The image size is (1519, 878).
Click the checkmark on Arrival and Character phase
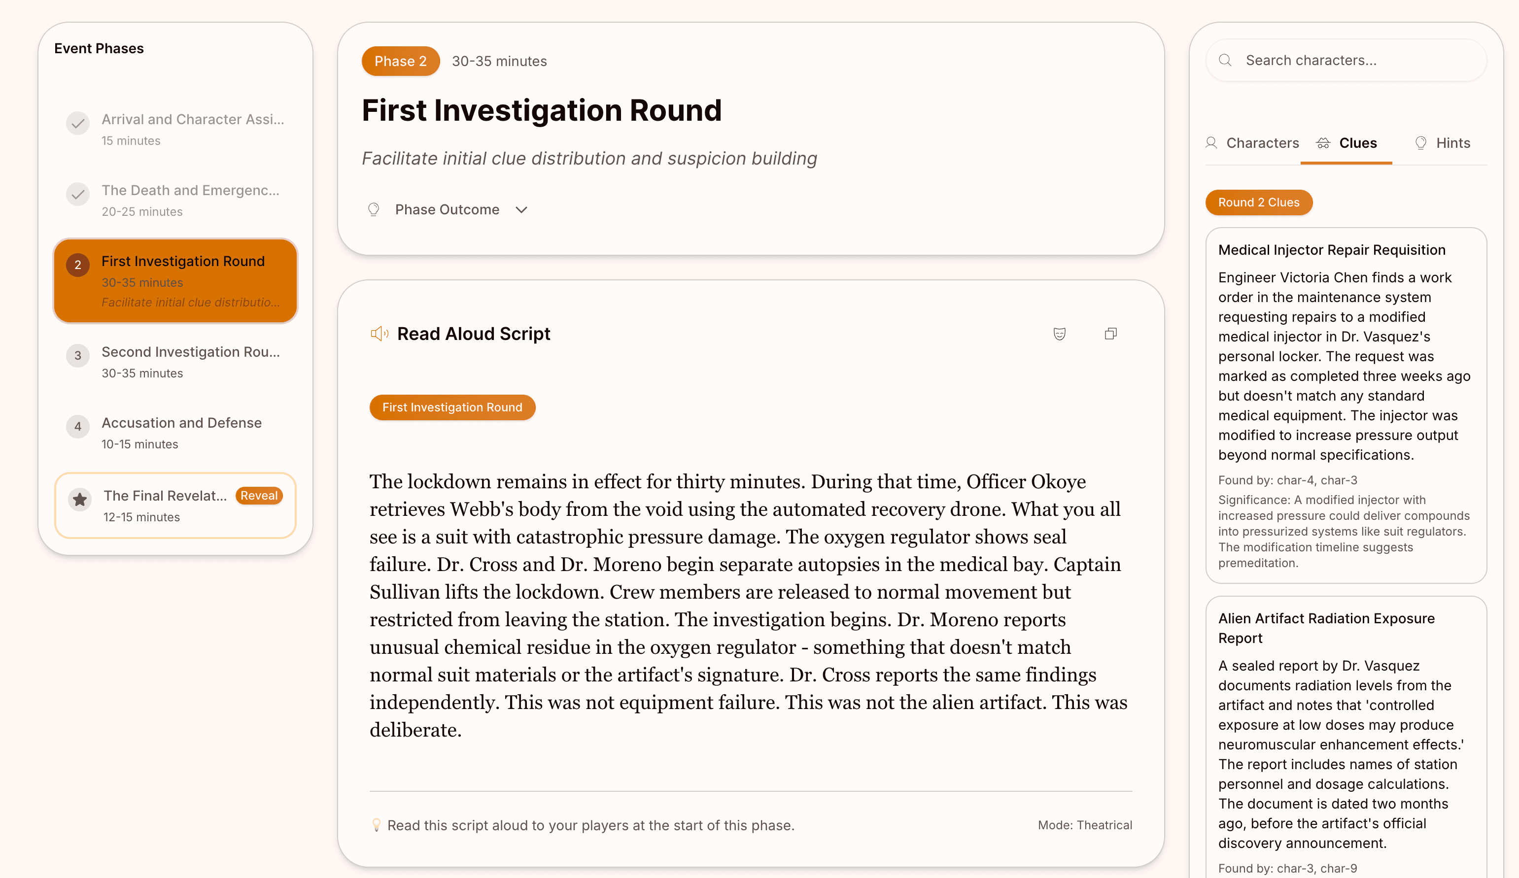pyautogui.click(x=78, y=124)
